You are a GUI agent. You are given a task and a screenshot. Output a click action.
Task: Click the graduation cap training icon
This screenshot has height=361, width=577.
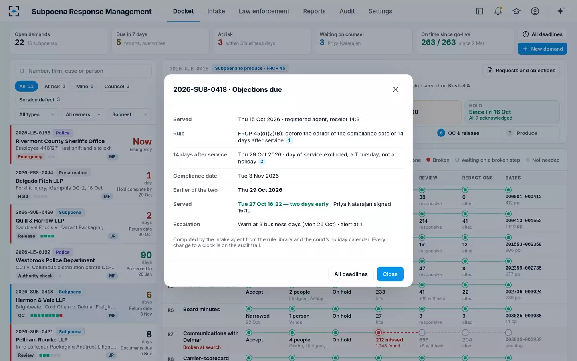click(x=516, y=11)
